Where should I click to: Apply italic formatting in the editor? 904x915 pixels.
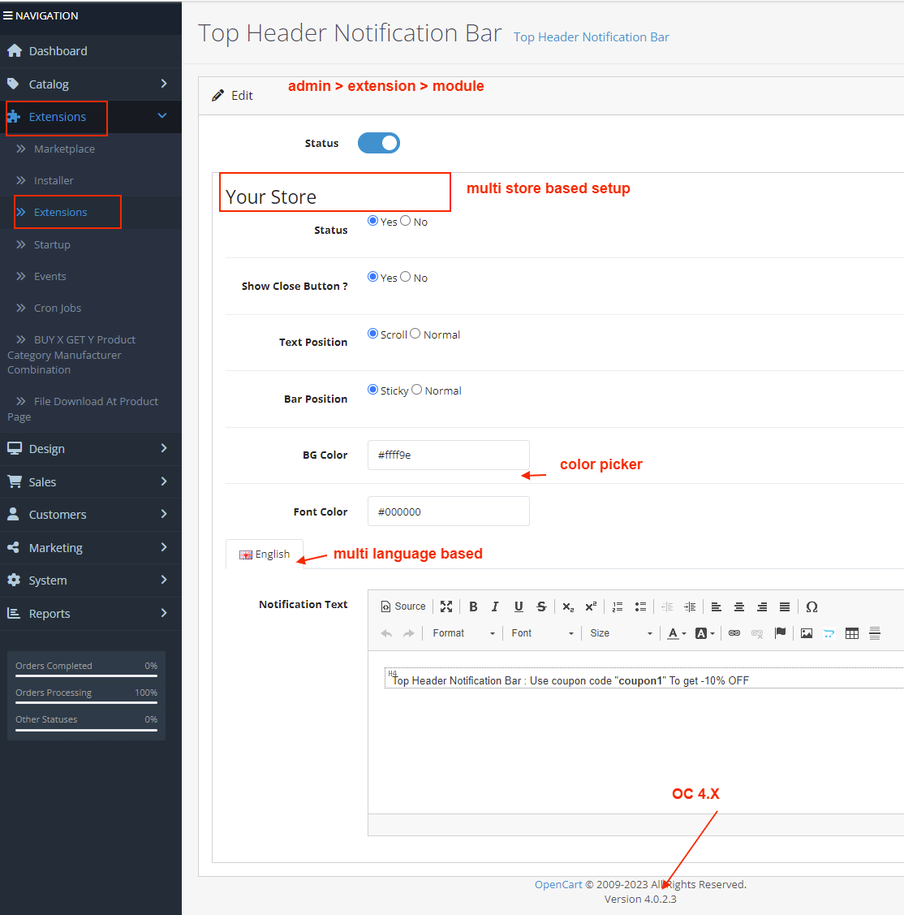point(495,606)
